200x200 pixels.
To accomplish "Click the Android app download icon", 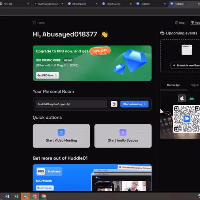I will click(x=192, y=98).
